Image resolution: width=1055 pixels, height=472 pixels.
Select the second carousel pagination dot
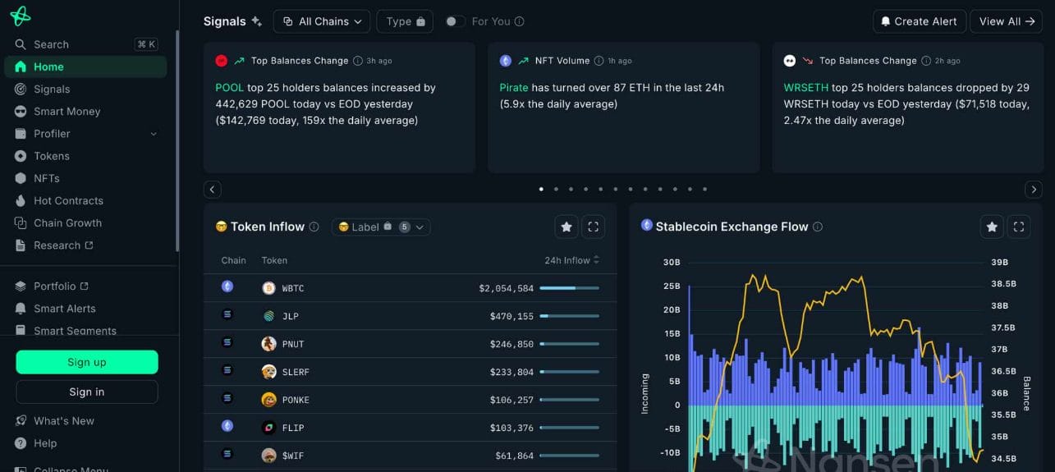pos(556,189)
